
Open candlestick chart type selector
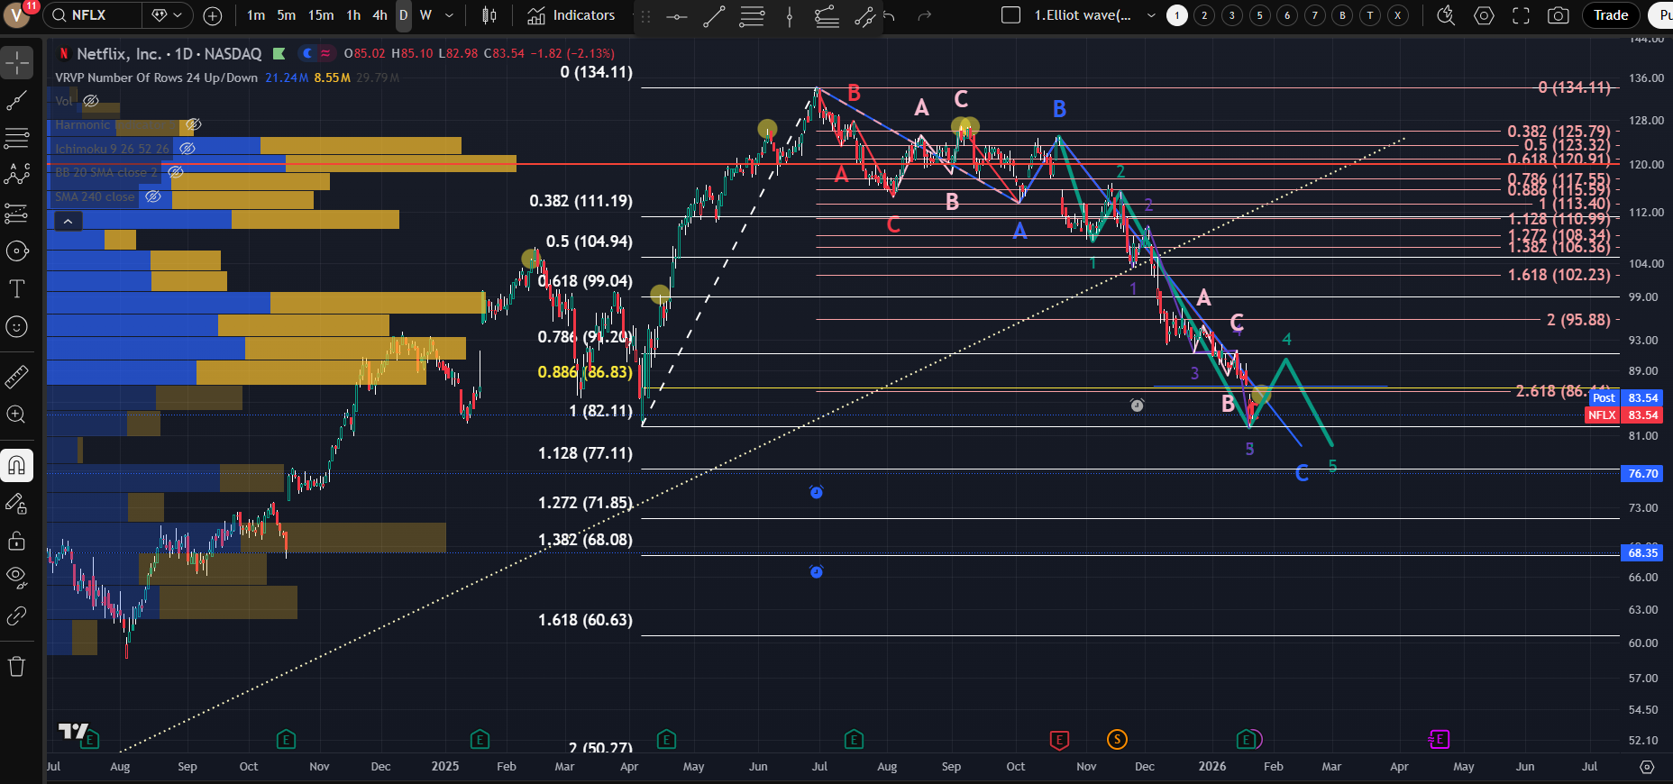489,15
